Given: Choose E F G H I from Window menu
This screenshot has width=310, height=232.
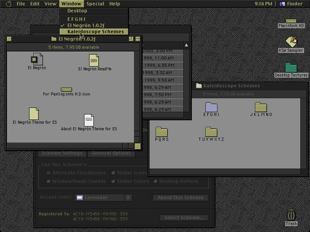Looking at the screenshot, I should coord(94,19).
